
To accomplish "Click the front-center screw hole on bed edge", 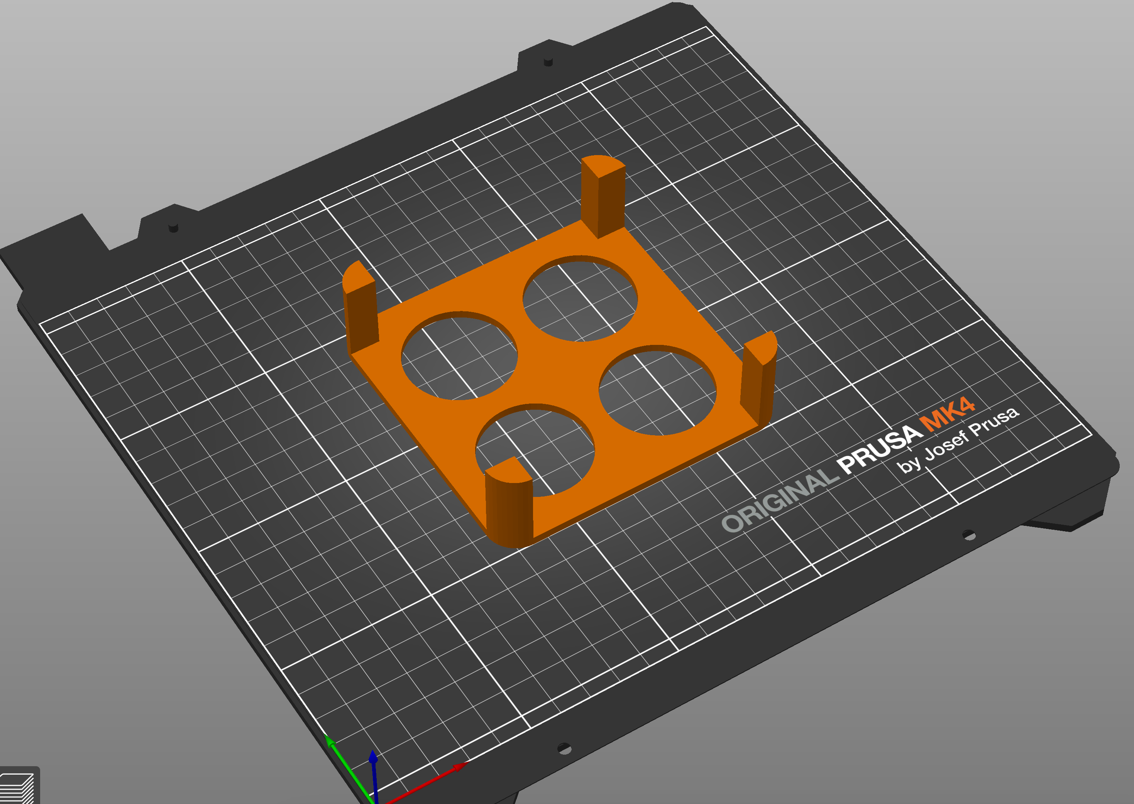I will click(x=564, y=748).
